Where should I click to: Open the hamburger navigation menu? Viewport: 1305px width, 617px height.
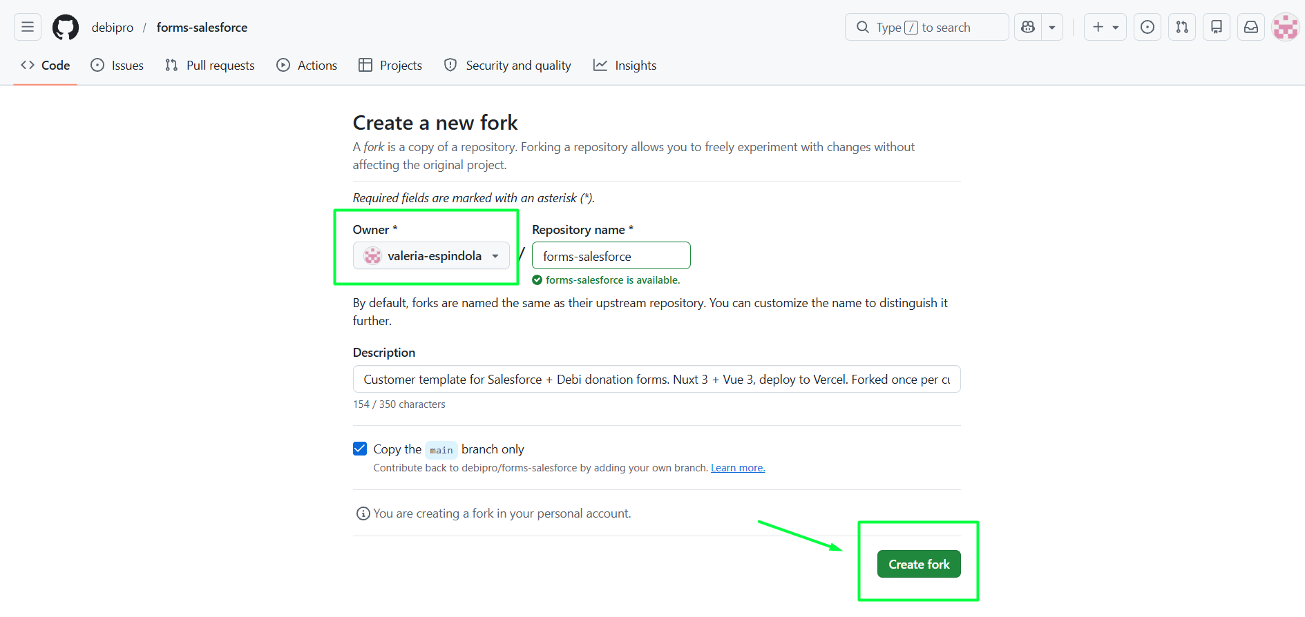[28, 27]
